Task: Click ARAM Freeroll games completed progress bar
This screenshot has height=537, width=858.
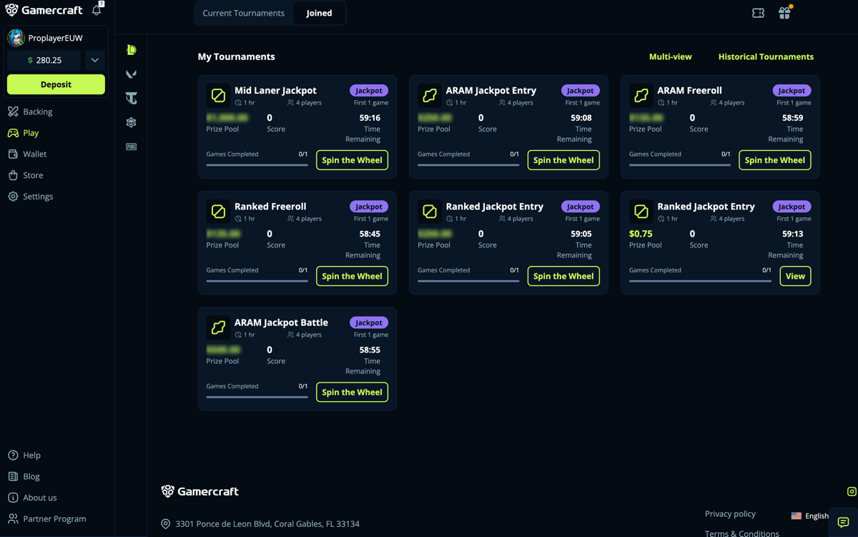Action: [x=680, y=164]
